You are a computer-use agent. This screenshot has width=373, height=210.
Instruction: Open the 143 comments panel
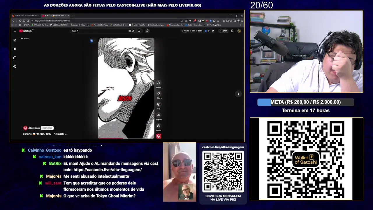tap(159, 104)
